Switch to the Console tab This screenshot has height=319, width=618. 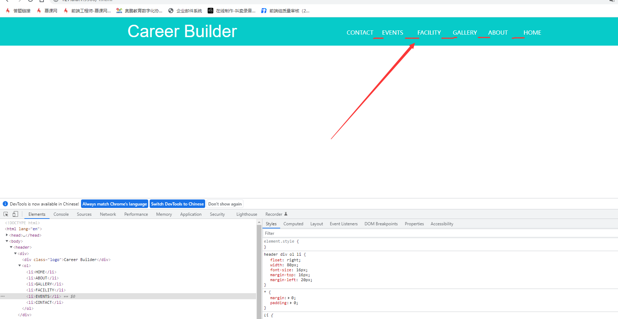tap(61, 214)
